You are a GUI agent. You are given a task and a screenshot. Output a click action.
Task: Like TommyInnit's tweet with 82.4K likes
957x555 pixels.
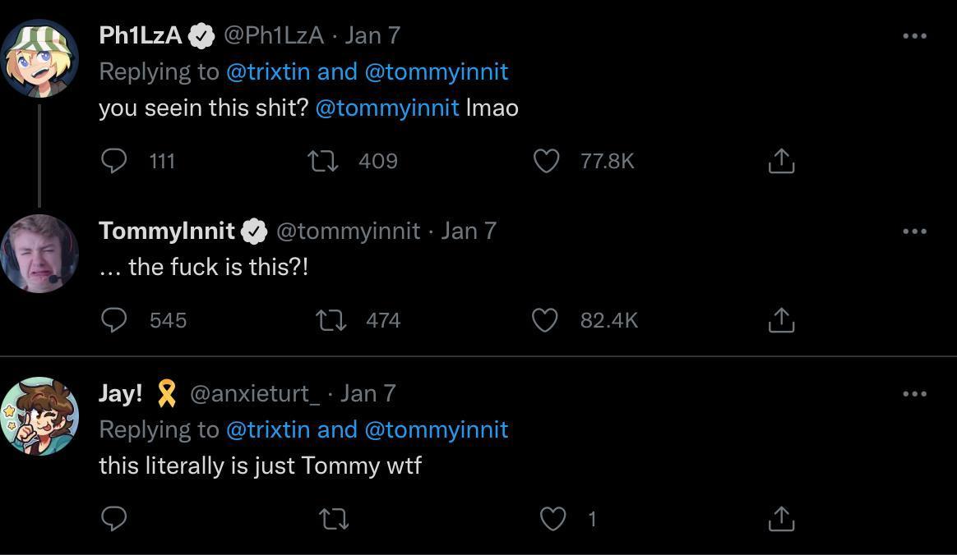point(545,320)
